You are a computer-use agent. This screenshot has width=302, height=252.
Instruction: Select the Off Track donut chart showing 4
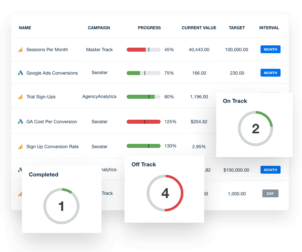tap(165, 193)
